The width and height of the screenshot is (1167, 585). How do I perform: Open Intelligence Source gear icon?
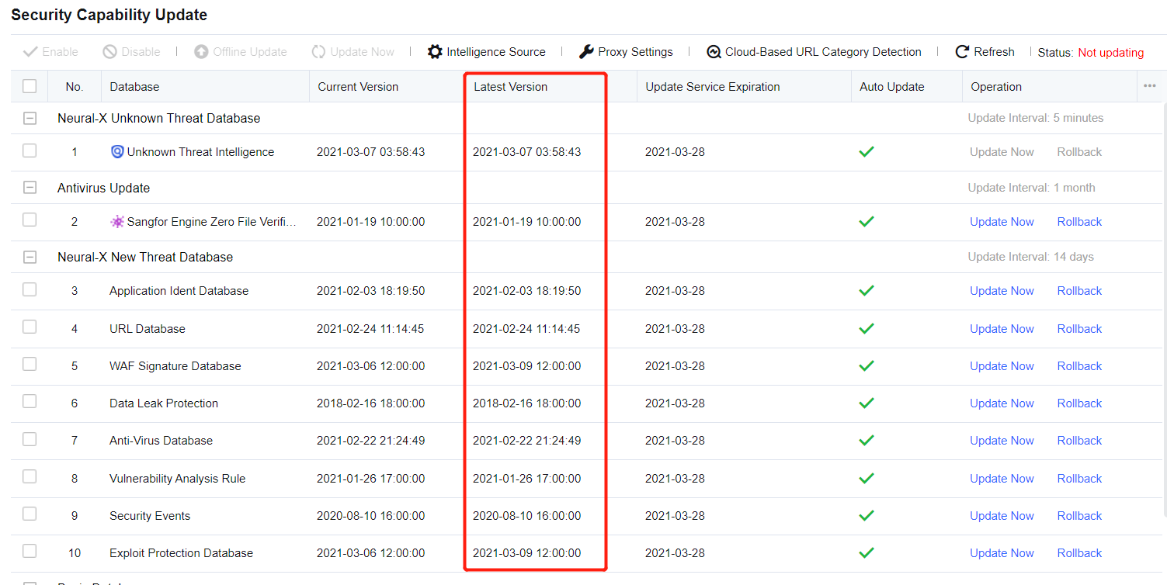tap(435, 52)
